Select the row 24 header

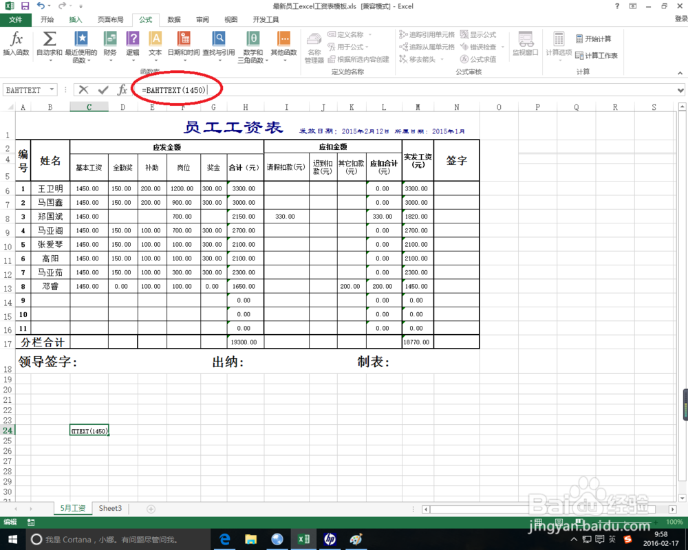(8, 430)
